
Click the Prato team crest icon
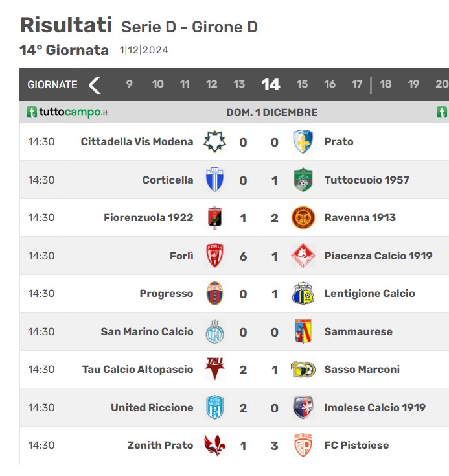tap(303, 141)
